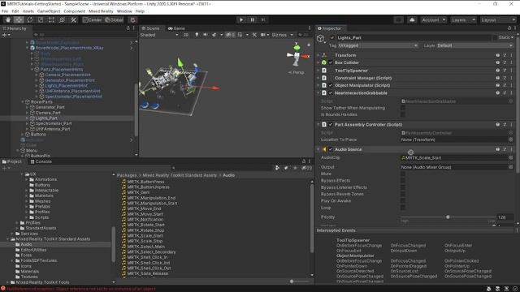Image resolution: width=520 pixels, height=292 pixels.
Task: Pick object for Location To Place field
Action: pos(511,140)
